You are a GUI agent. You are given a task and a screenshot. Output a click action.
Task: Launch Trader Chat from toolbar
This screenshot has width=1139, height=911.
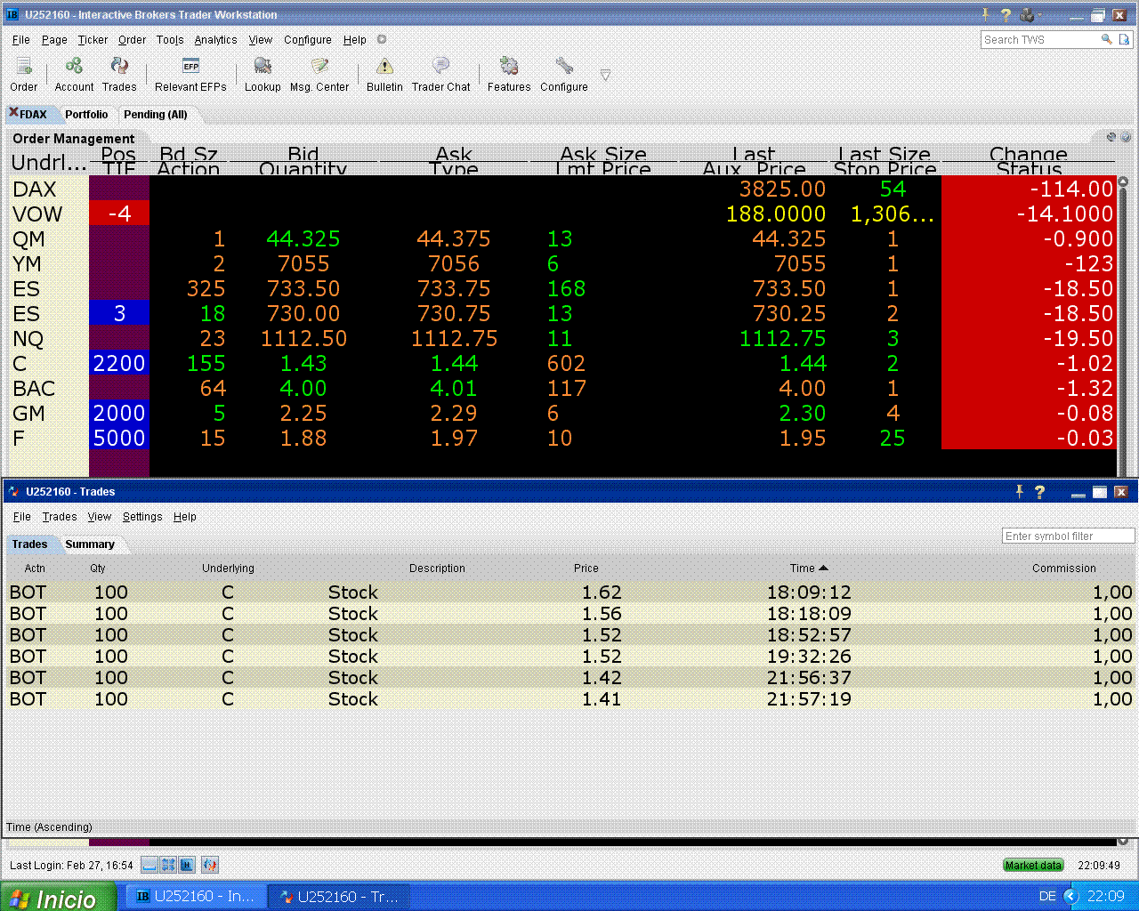440,74
